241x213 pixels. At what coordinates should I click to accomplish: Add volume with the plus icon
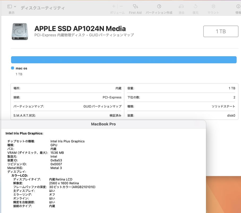point(114,6)
